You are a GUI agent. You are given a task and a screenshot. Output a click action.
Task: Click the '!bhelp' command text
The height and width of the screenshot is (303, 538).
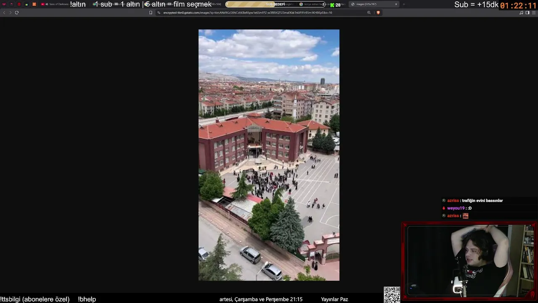(x=87, y=299)
